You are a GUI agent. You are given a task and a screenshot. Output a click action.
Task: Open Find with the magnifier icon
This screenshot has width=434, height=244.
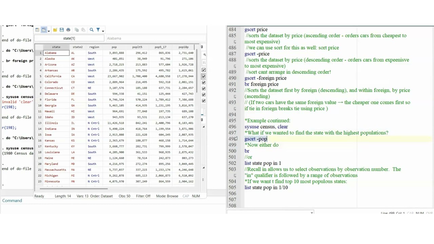click(92, 30)
